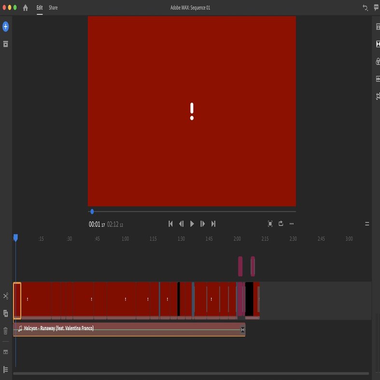
Task: Step forward one frame
Action: [x=203, y=224]
